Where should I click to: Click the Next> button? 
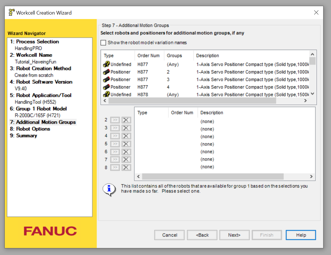pos(234,235)
